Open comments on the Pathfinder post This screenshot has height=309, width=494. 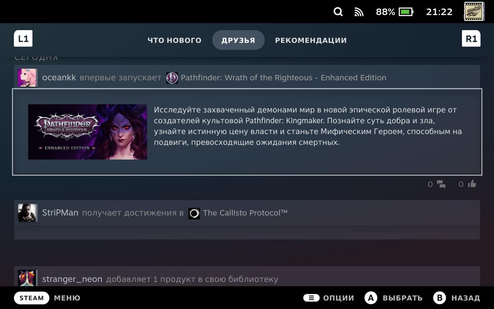(x=441, y=184)
